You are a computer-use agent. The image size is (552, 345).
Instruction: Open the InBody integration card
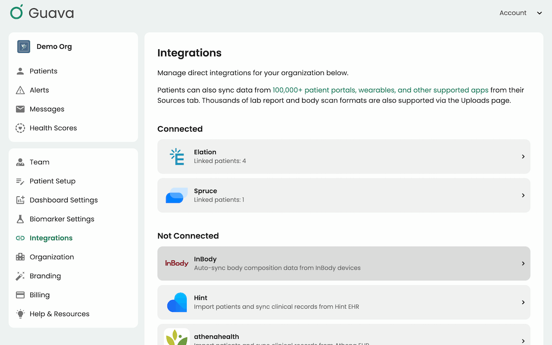(344, 264)
